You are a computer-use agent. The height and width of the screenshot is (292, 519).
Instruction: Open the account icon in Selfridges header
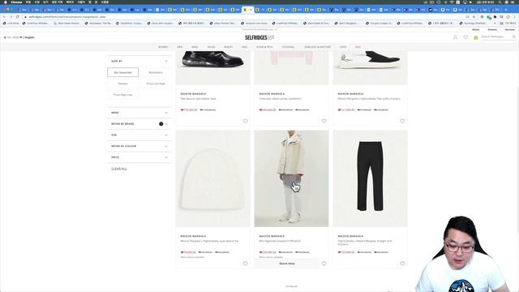455,37
